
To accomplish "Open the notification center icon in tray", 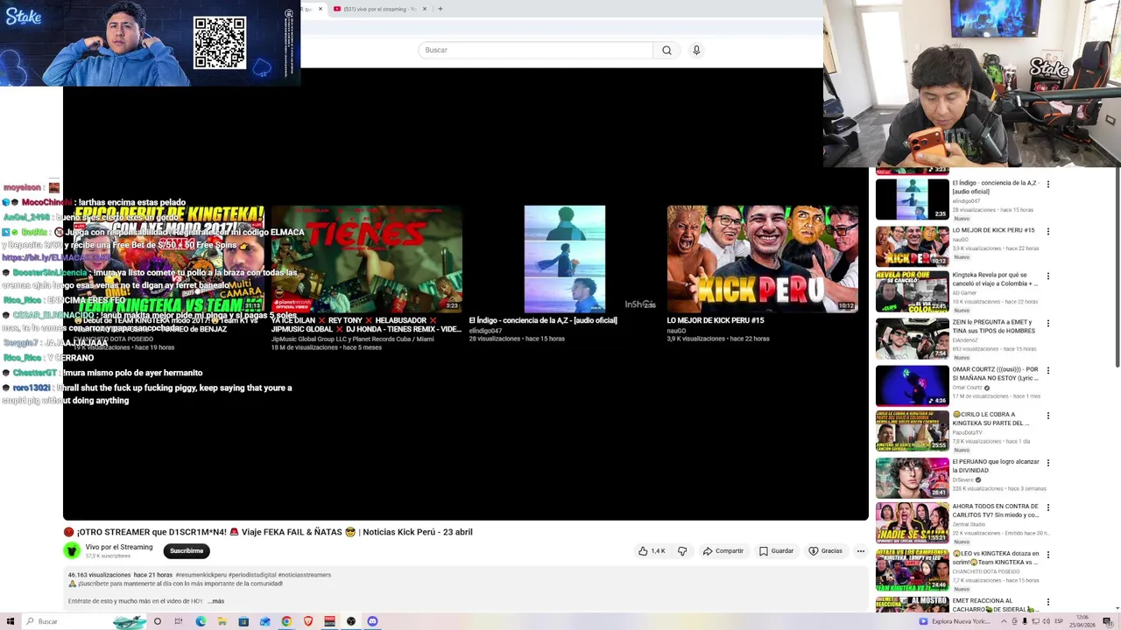I will click(x=1107, y=621).
